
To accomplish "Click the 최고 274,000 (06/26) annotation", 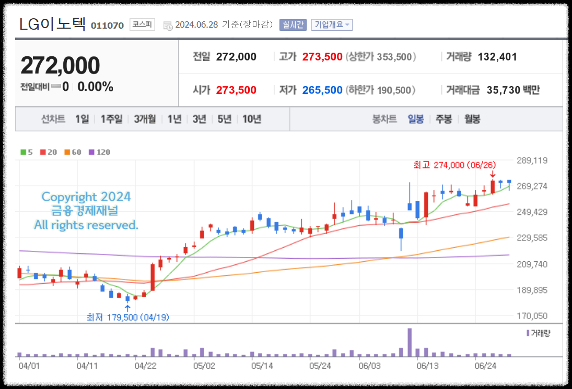I will click(454, 165).
